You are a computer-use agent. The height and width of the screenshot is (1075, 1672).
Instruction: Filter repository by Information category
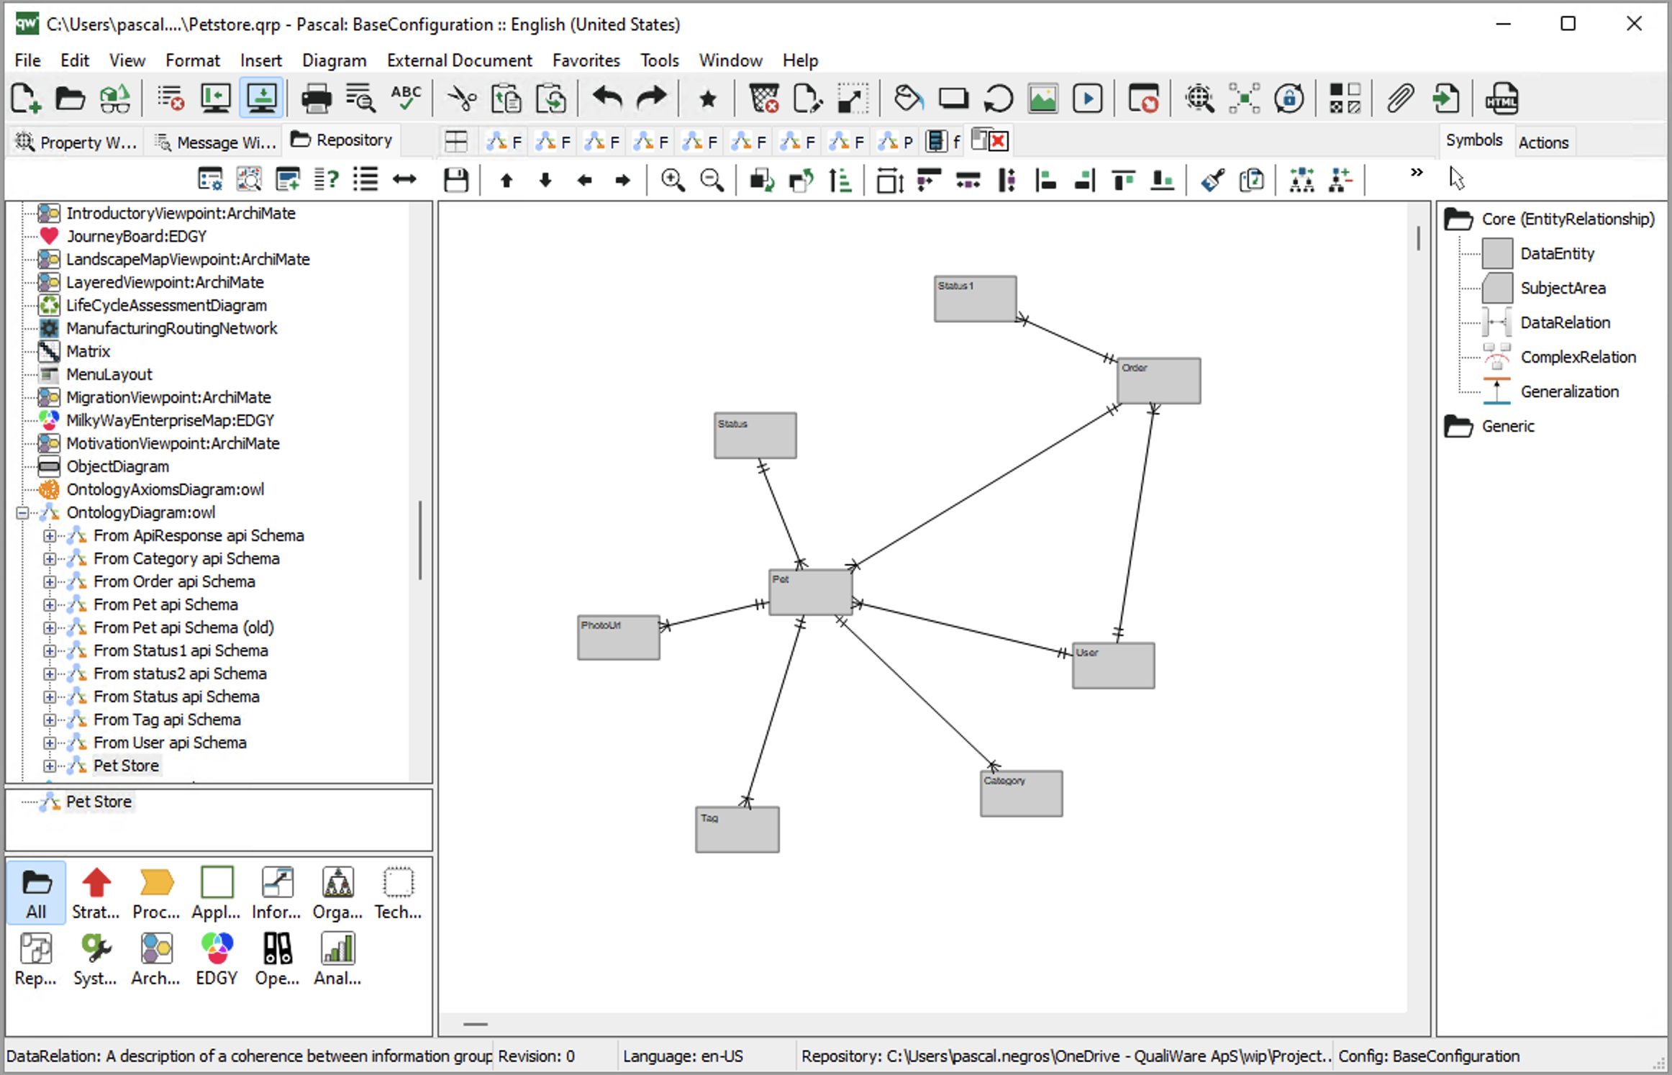tap(277, 892)
